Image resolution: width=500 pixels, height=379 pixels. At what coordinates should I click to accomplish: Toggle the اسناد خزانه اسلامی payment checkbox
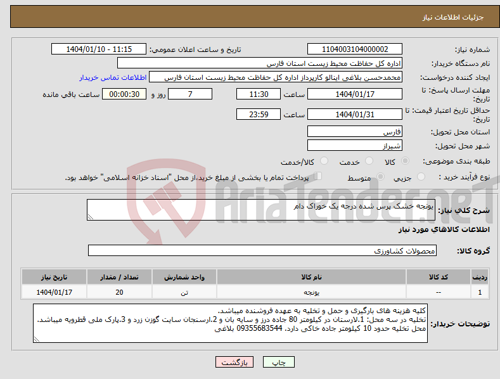tap(317, 176)
